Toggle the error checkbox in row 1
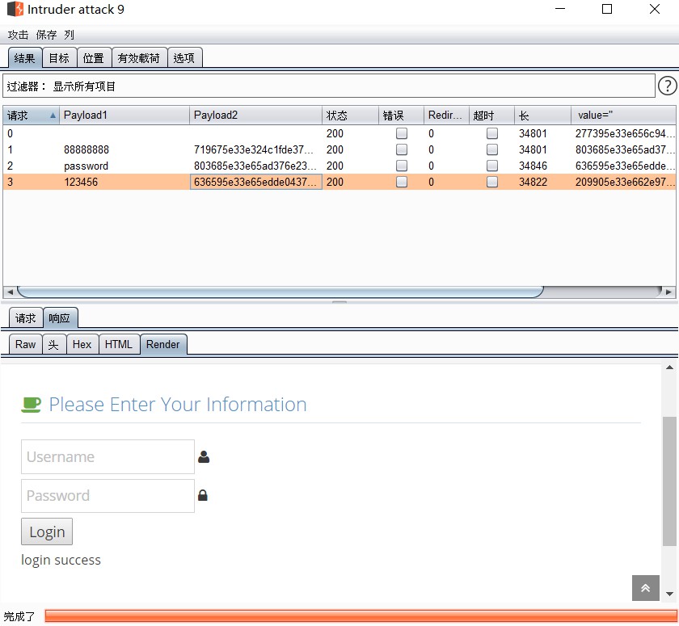 tap(402, 149)
